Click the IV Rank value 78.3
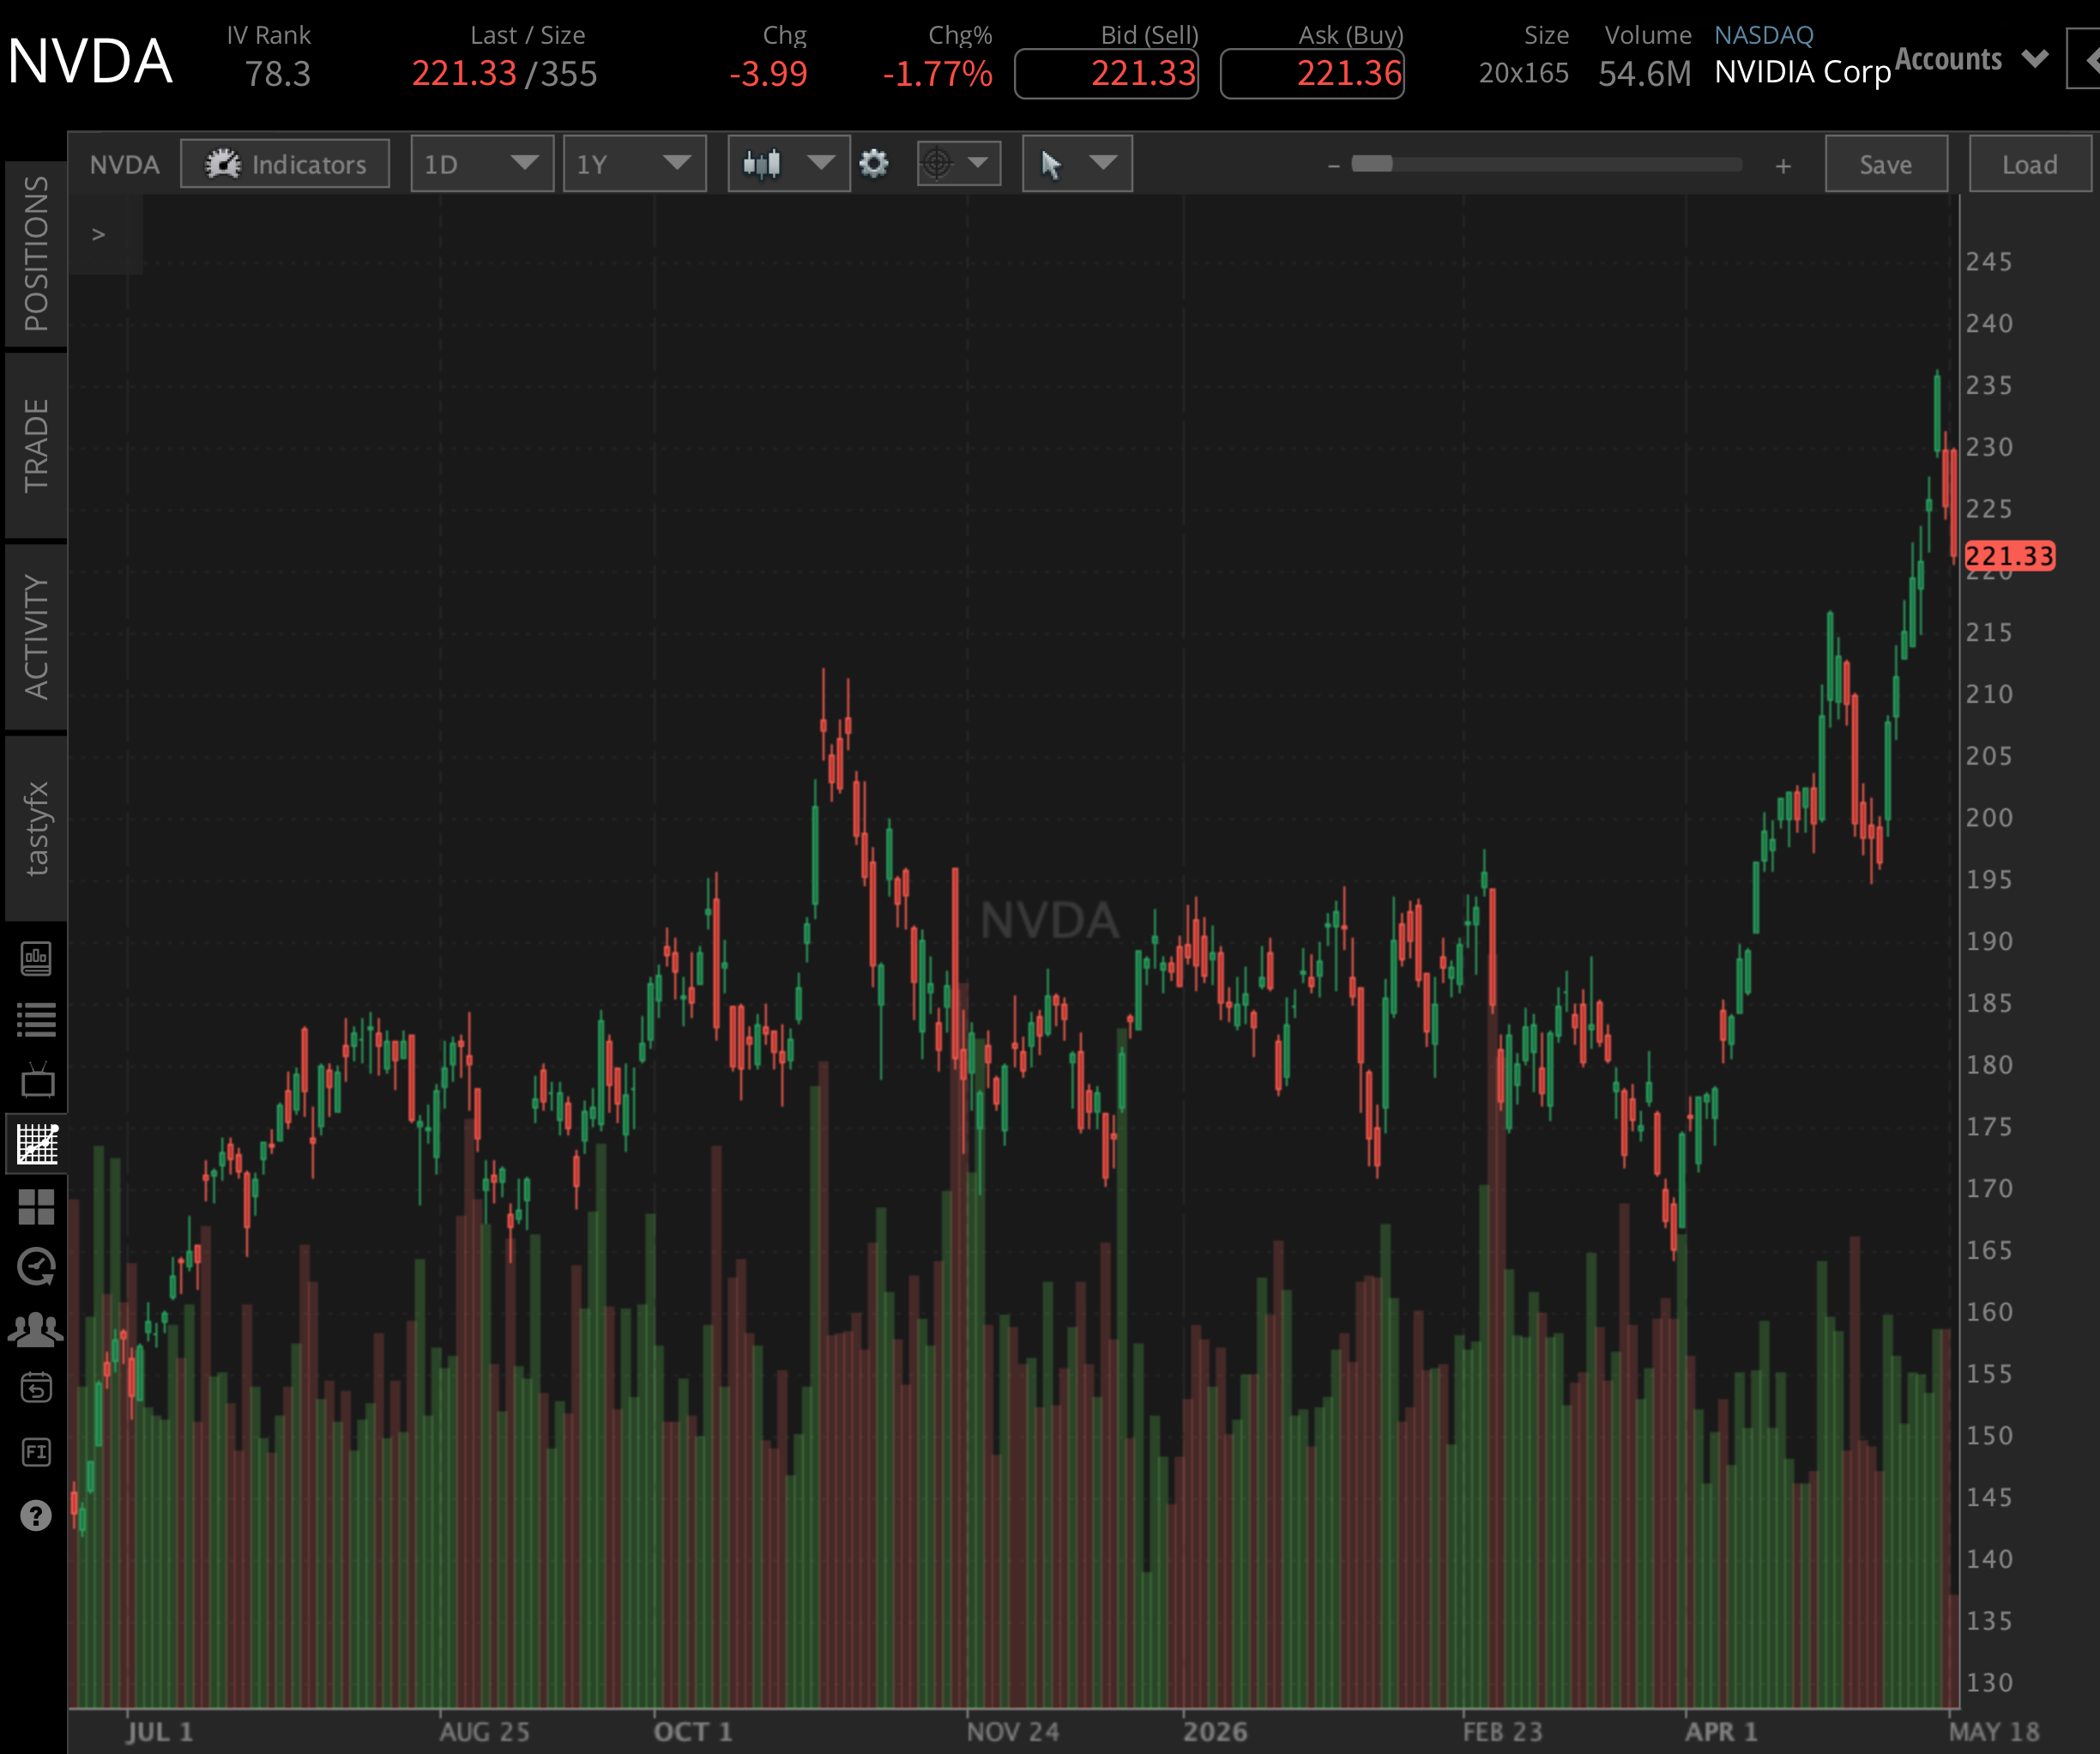This screenshot has width=2100, height=1754. 278,74
